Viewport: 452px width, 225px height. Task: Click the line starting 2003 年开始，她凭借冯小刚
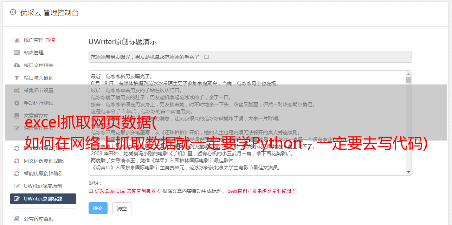pos(193,154)
